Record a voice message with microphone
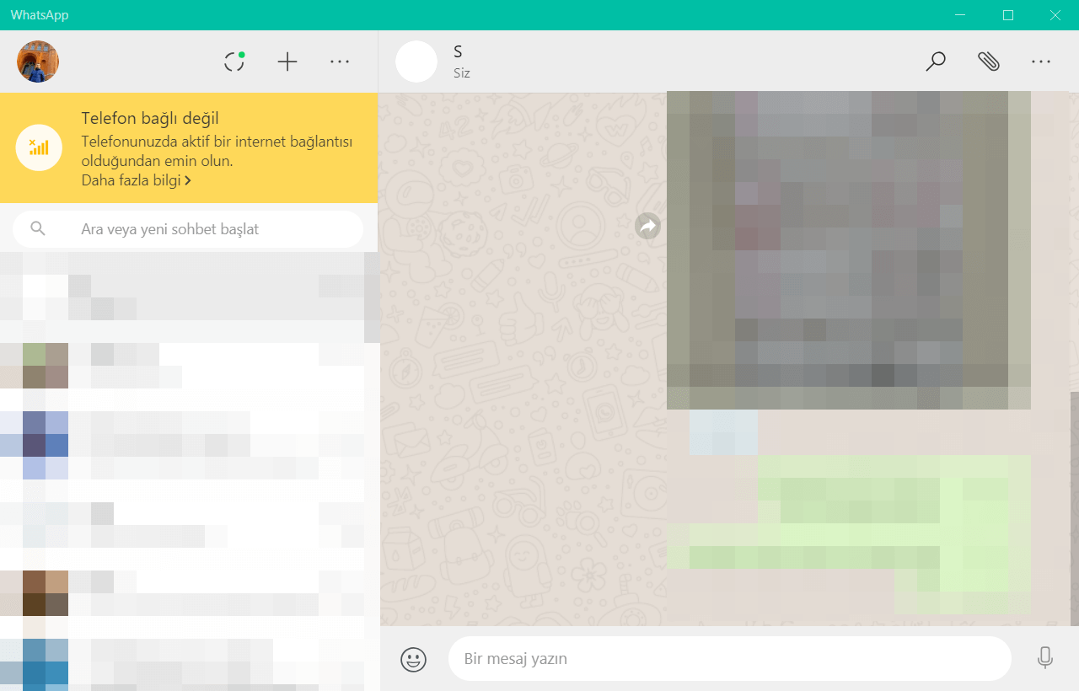 pyautogui.click(x=1045, y=658)
